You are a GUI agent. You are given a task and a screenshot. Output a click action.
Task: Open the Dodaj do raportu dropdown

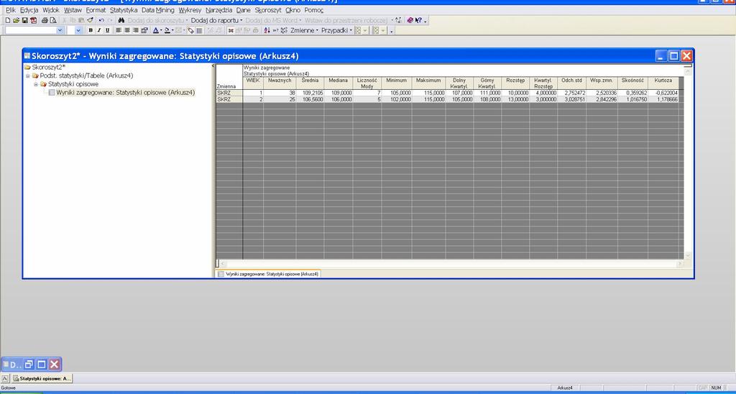coord(216,20)
